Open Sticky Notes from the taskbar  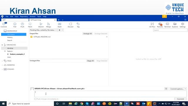149,104
